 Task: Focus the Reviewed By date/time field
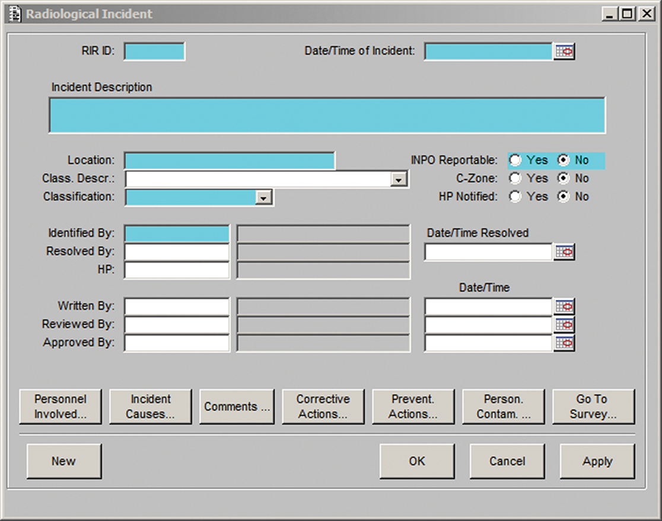point(488,325)
